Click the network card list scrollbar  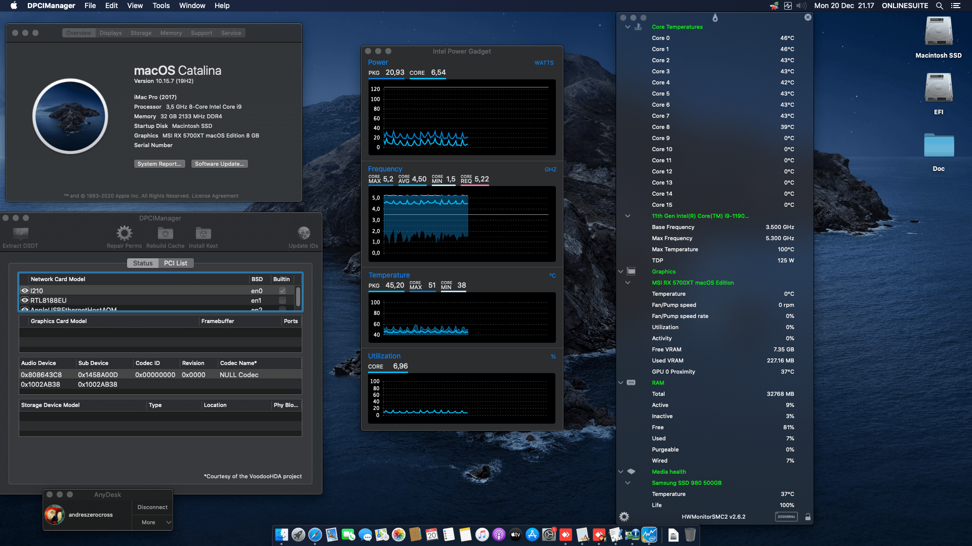pyautogui.click(x=298, y=297)
